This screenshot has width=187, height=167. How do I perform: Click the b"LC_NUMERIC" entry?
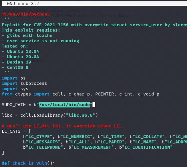[75, 137]
